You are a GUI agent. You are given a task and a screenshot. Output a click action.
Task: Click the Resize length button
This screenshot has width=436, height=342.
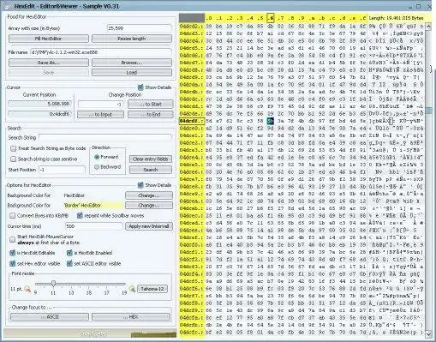[132, 39]
